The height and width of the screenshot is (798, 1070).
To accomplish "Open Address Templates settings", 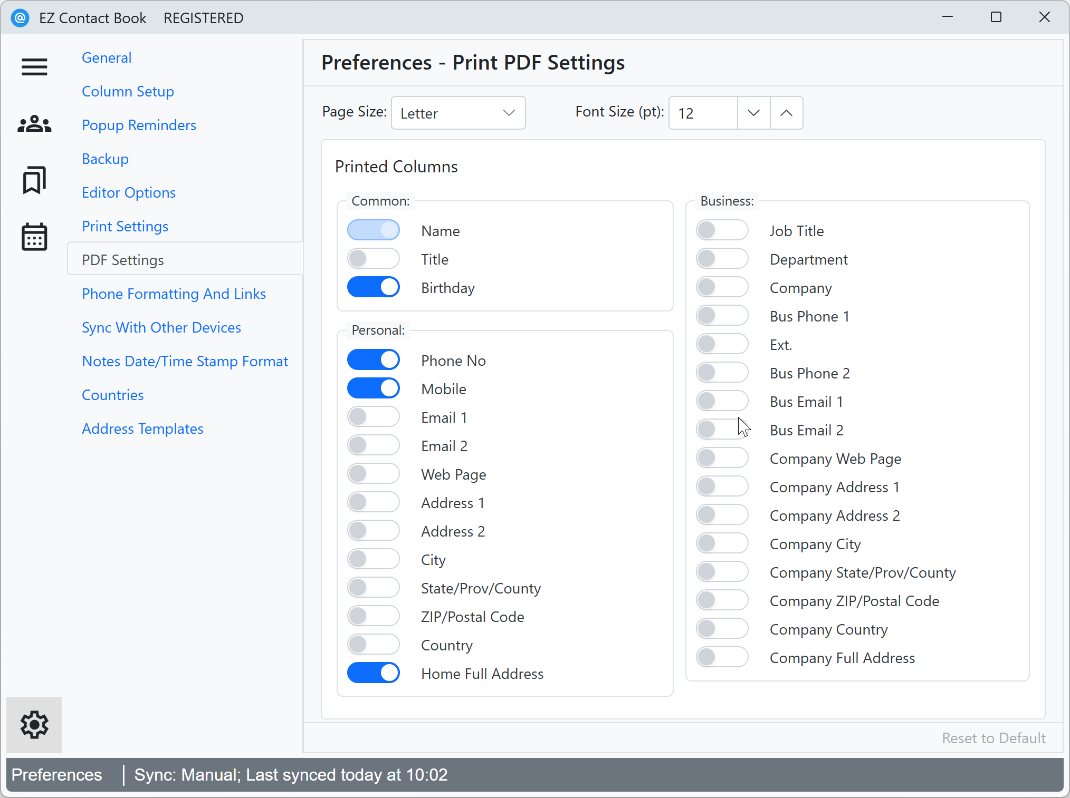I will tap(142, 429).
